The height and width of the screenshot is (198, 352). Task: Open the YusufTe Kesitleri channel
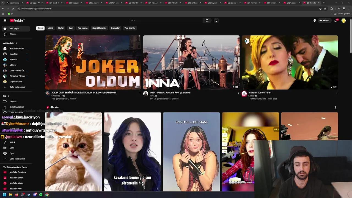point(15,49)
